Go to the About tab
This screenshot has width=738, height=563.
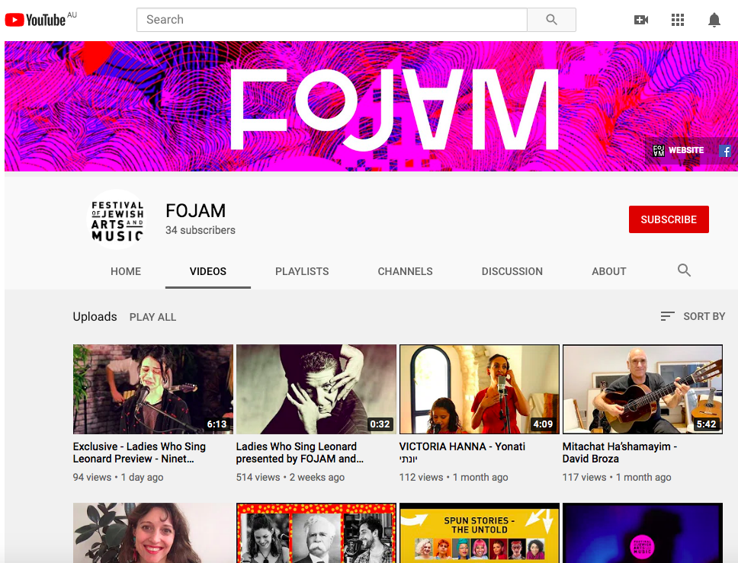coord(608,271)
